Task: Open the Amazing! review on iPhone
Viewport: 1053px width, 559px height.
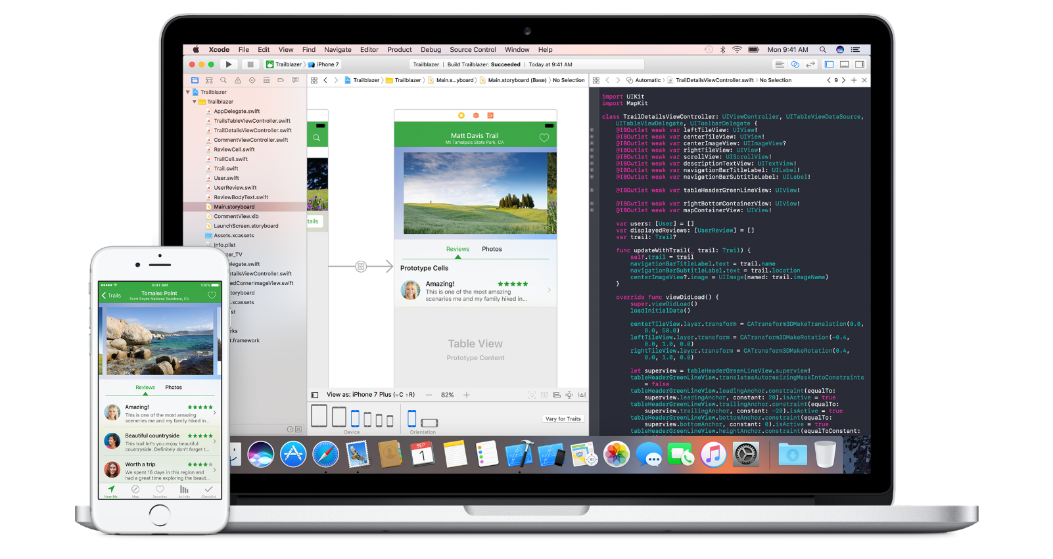Action: pos(160,413)
